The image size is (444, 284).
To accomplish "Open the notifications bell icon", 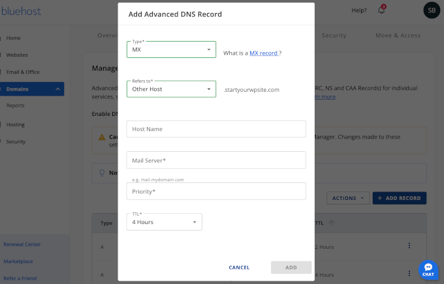I will tap(381, 10).
